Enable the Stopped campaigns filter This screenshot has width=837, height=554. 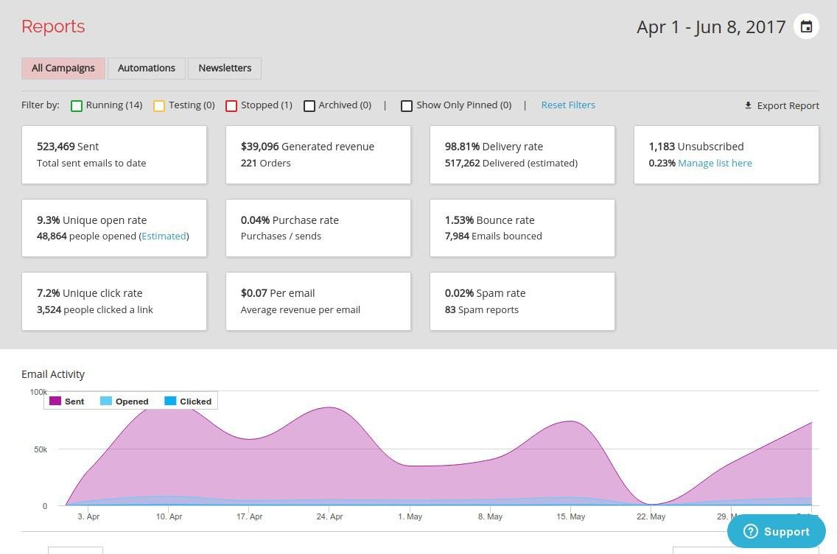point(231,105)
